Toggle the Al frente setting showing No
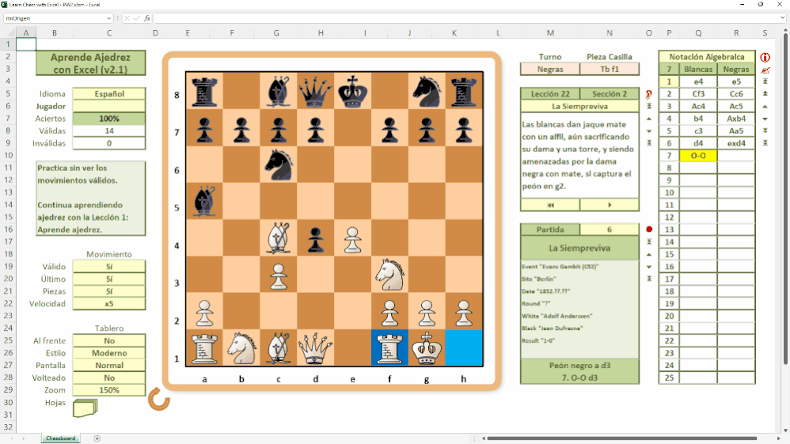 pyautogui.click(x=109, y=340)
